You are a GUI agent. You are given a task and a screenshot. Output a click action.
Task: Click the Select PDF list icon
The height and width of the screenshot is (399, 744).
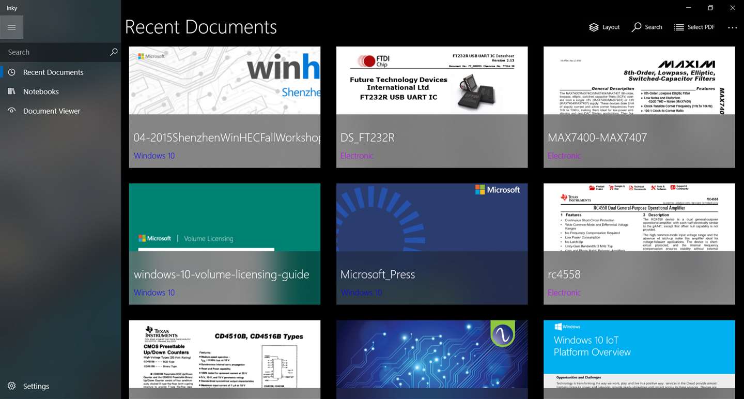click(679, 27)
